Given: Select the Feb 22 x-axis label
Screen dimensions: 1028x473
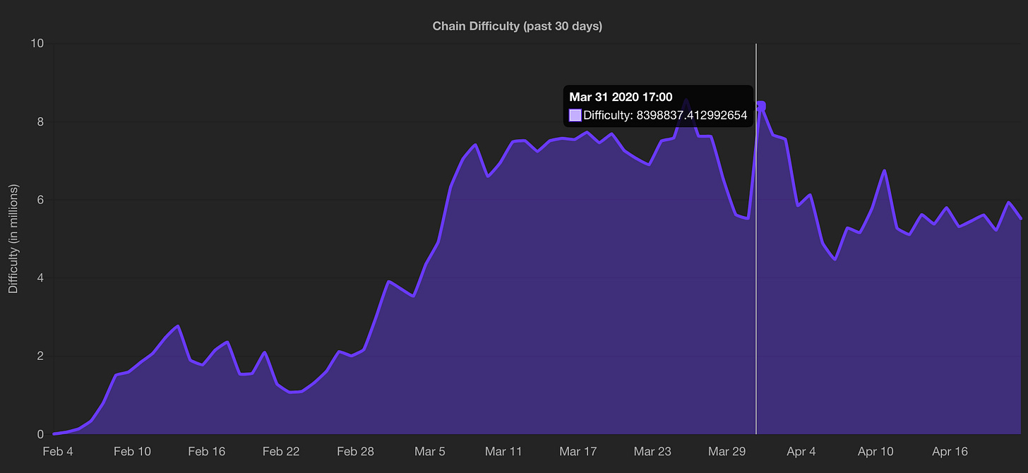Looking at the screenshot, I should (281, 451).
